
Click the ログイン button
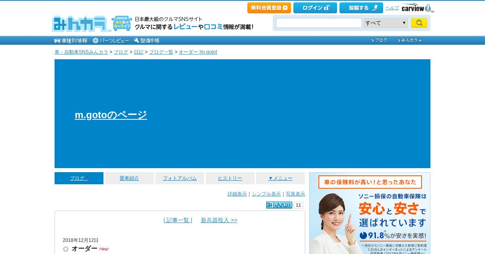click(315, 8)
